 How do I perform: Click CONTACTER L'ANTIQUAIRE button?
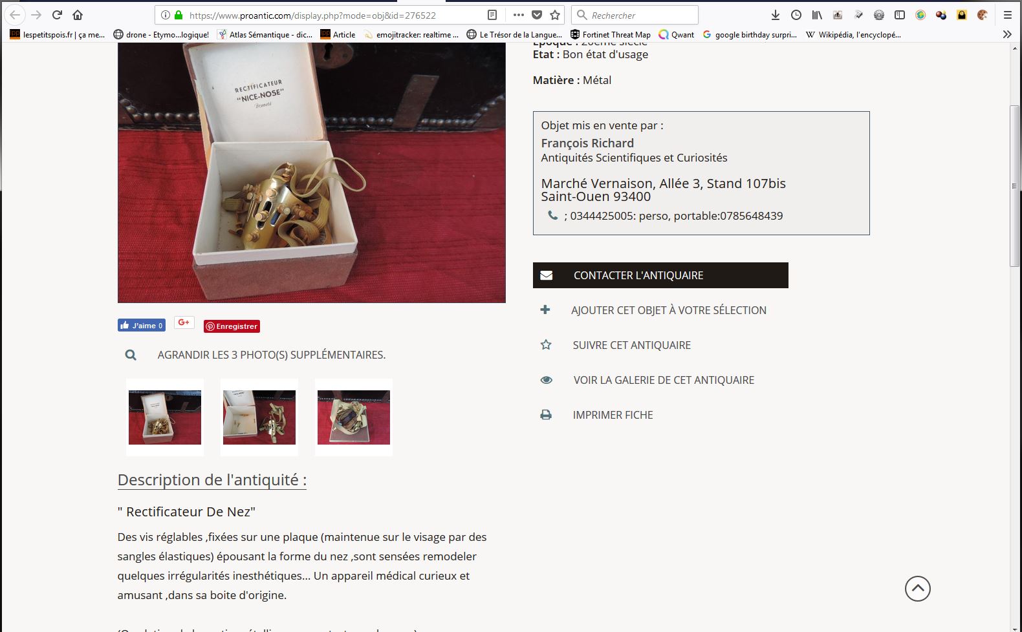point(660,275)
